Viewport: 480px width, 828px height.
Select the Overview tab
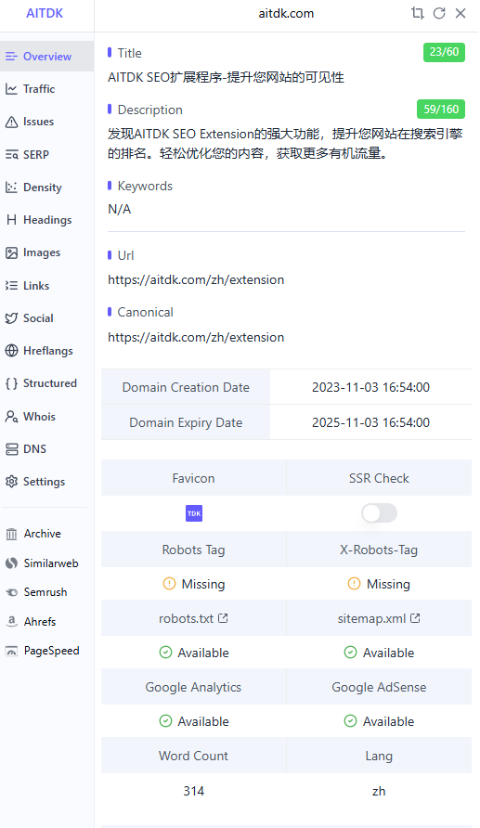tap(47, 56)
